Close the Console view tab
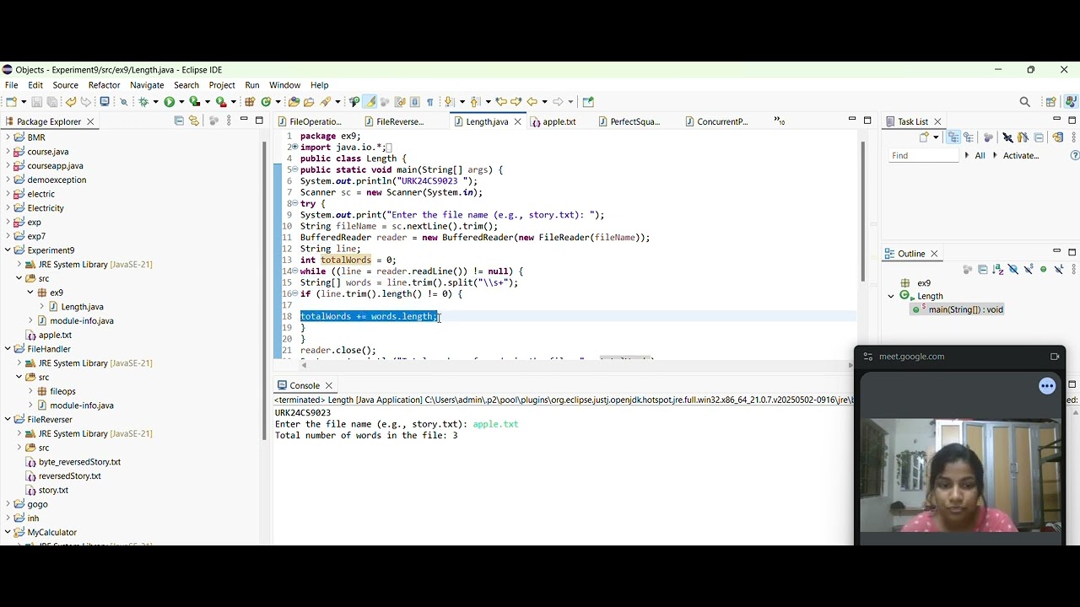1080x607 pixels. click(x=329, y=385)
